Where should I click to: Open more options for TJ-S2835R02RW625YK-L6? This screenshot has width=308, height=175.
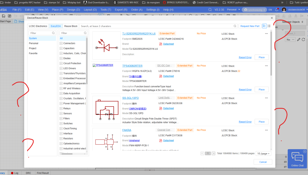point(266,33)
